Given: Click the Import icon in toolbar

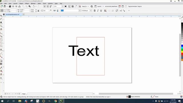Looking at the screenshot, I should pyautogui.click(x=45, y=6).
